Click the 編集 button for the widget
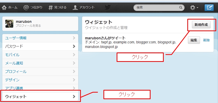The height and width of the screenshot is (103, 218). (194, 40)
